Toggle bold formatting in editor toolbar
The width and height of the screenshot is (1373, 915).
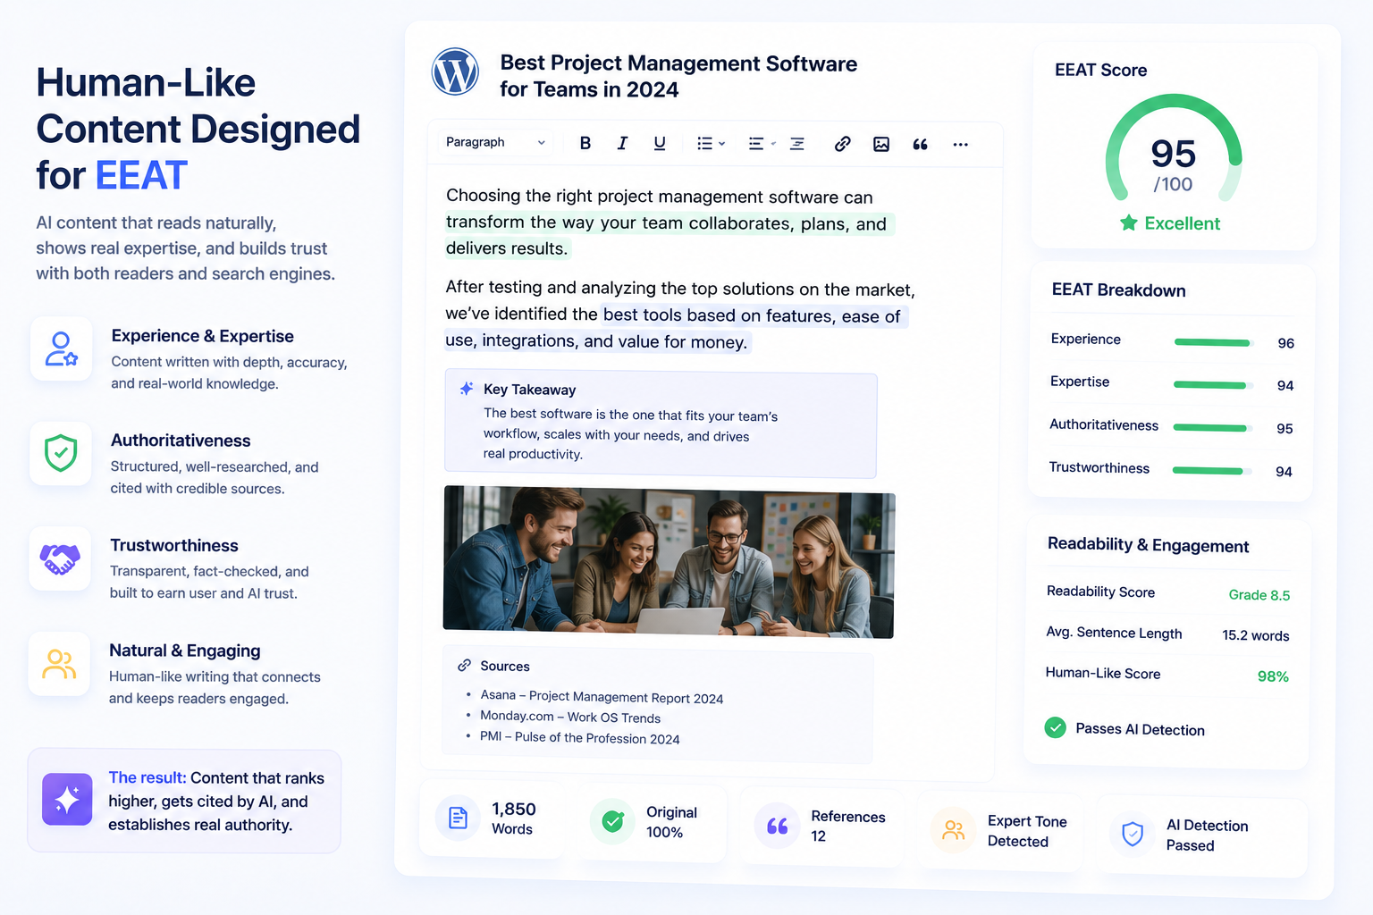click(585, 143)
